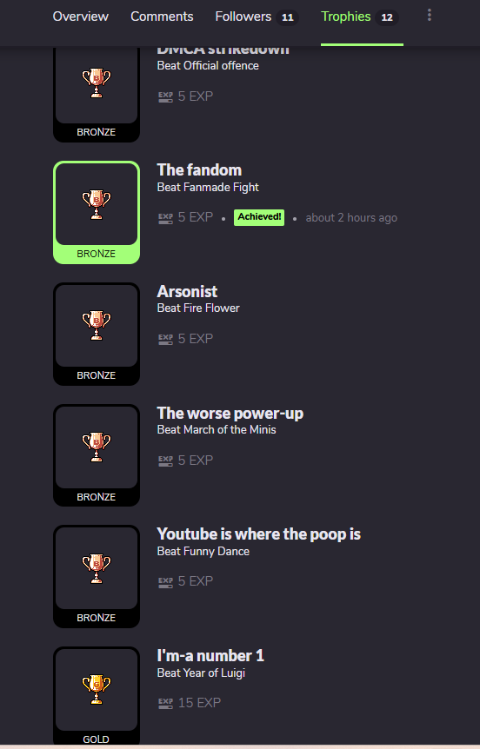Click the Followers count badge 11
This screenshot has width=480, height=749.
(287, 17)
